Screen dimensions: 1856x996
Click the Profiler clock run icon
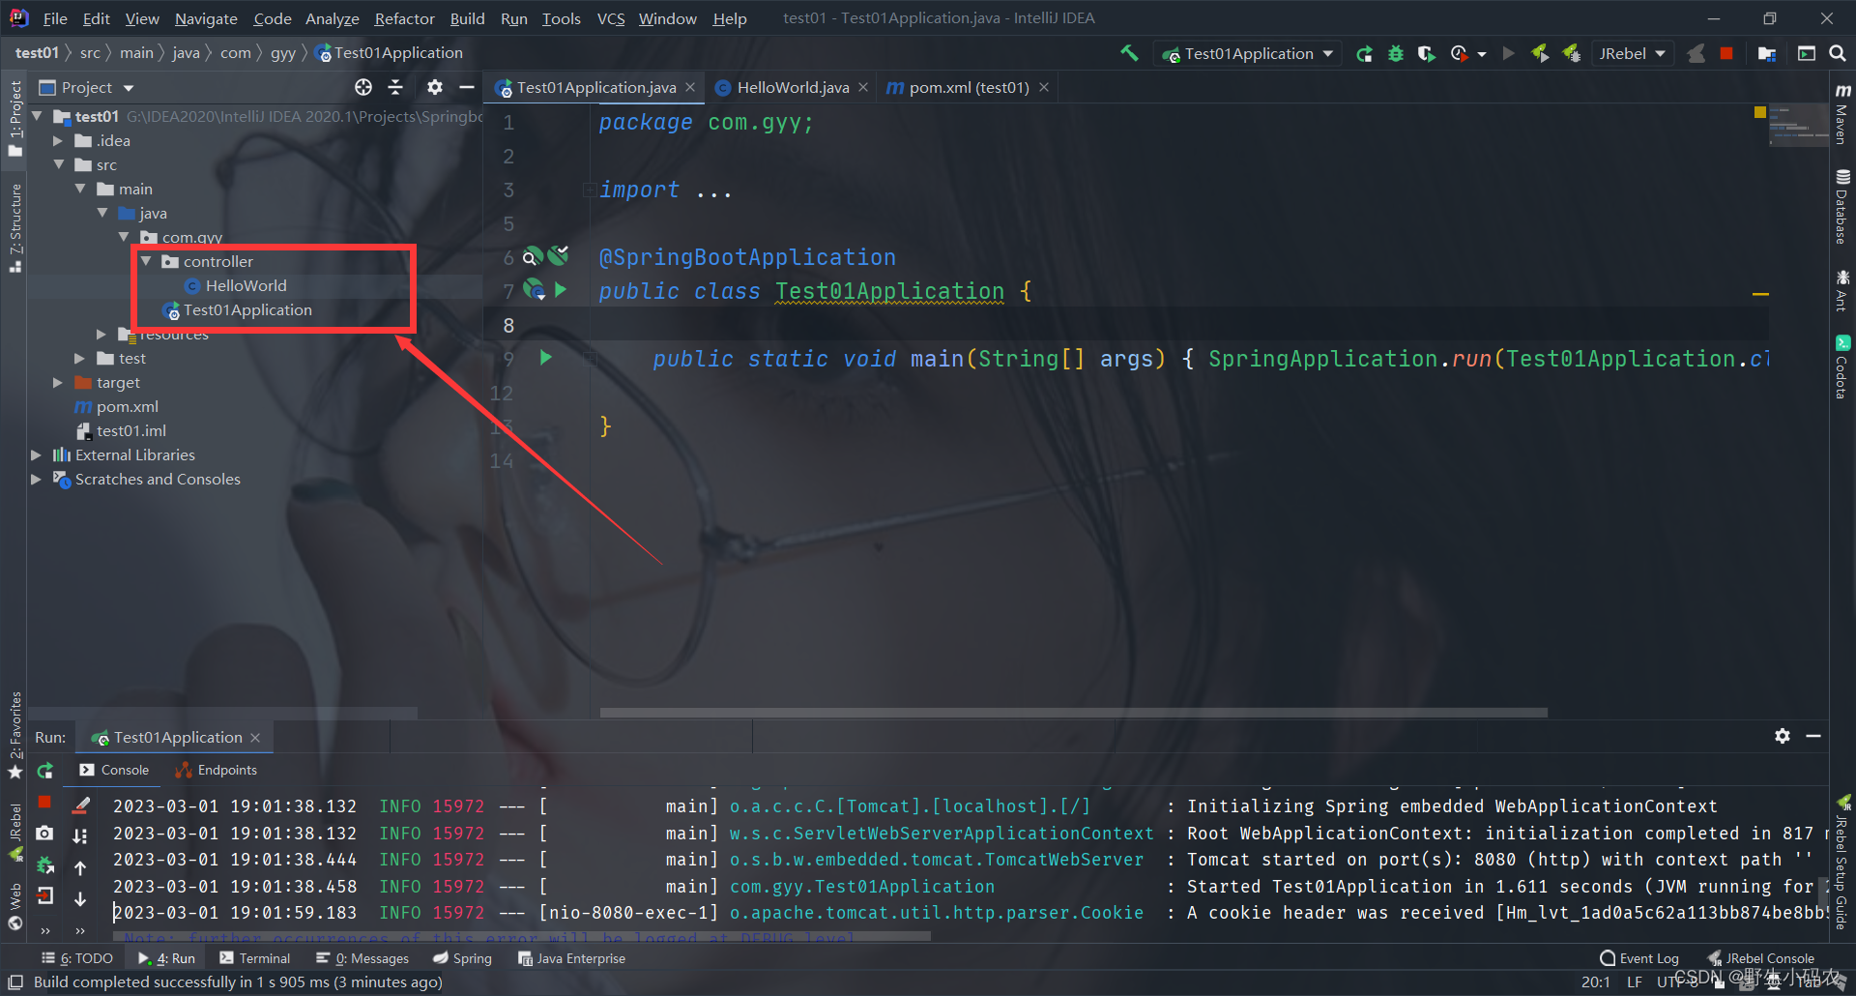pyautogui.click(x=1460, y=54)
